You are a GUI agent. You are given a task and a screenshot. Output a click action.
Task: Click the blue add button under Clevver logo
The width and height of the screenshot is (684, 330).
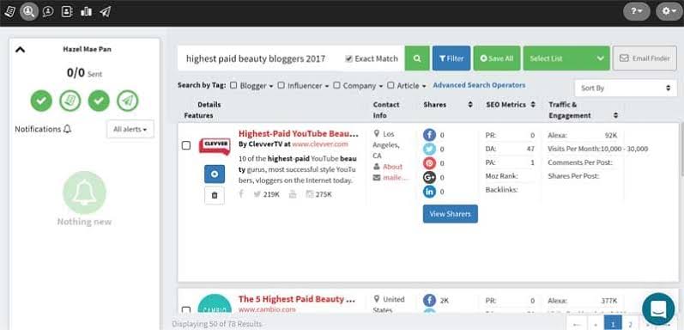(215, 174)
